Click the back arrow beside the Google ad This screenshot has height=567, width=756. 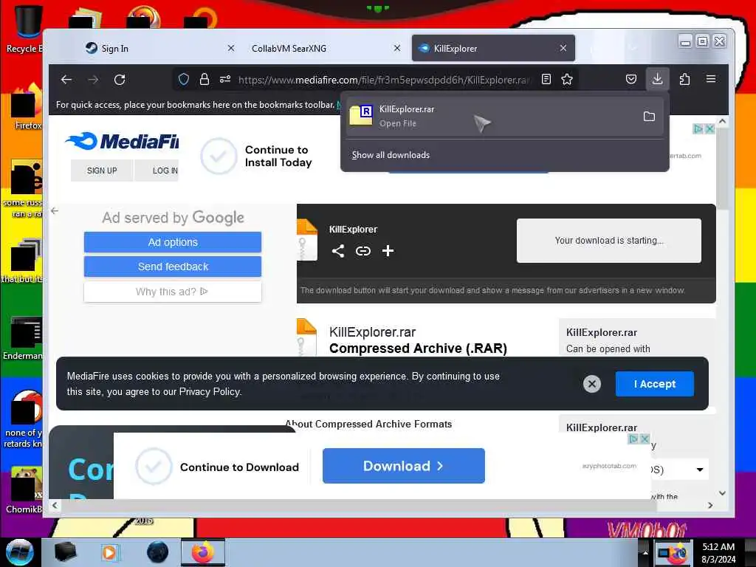55,210
